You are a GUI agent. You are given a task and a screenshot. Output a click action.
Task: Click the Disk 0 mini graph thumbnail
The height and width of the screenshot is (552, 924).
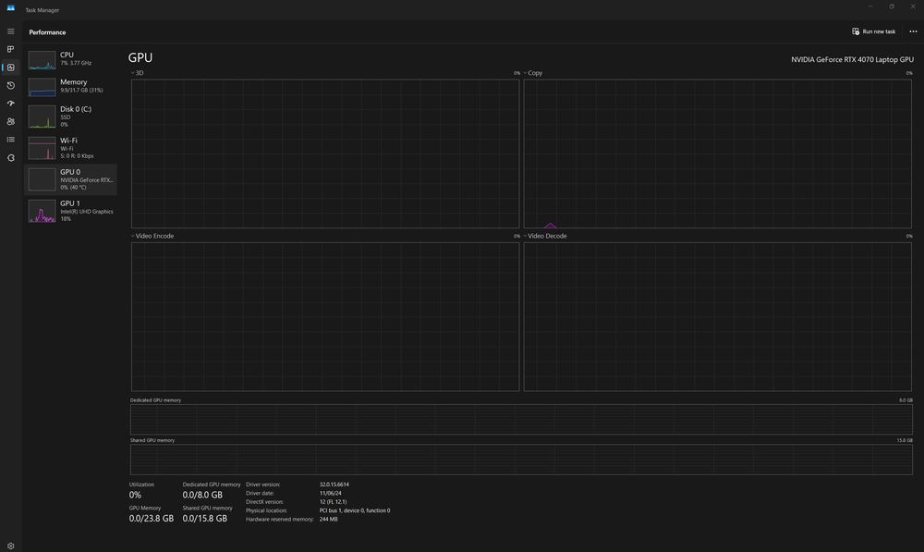42,117
